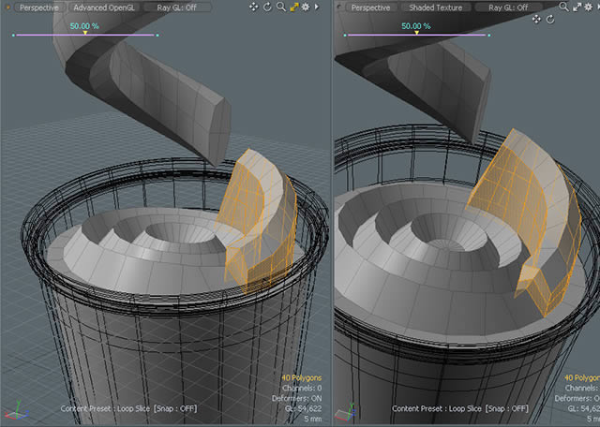
Task: Click the pan view icon in left viewport
Action: click(254, 7)
